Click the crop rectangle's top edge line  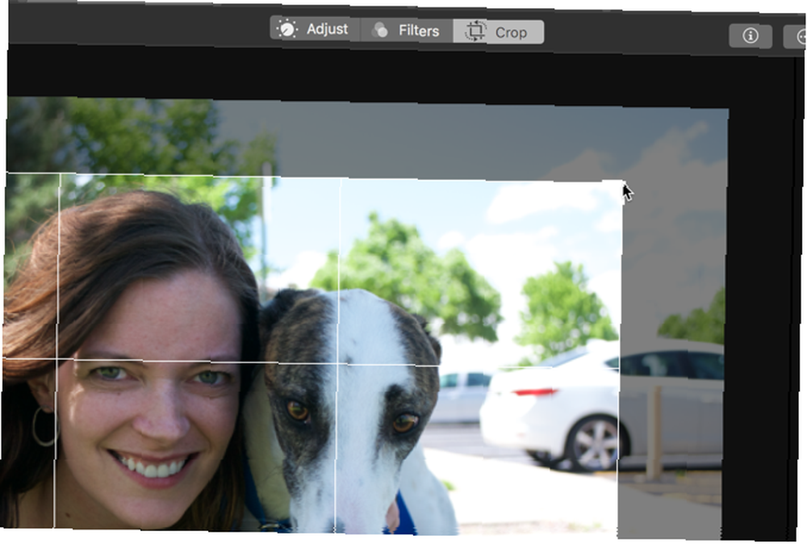pos(314,177)
